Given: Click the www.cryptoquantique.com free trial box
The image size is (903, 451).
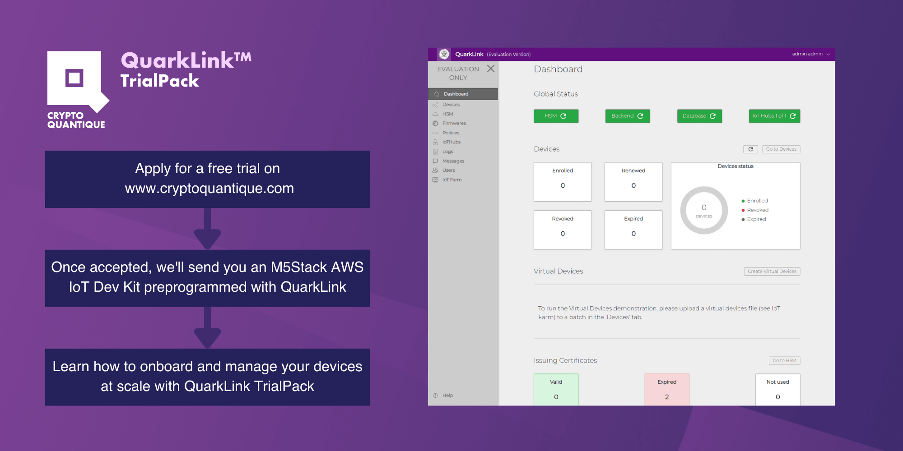Looking at the screenshot, I should point(207,179).
